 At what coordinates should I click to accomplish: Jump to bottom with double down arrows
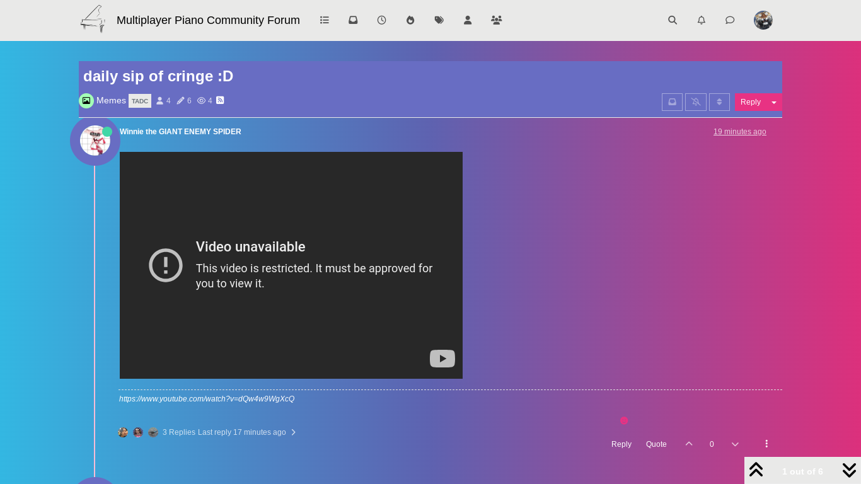pyautogui.click(x=849, y=470)
